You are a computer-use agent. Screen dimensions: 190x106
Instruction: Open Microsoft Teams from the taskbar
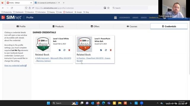pyautogui.click(x=109, y=103)
